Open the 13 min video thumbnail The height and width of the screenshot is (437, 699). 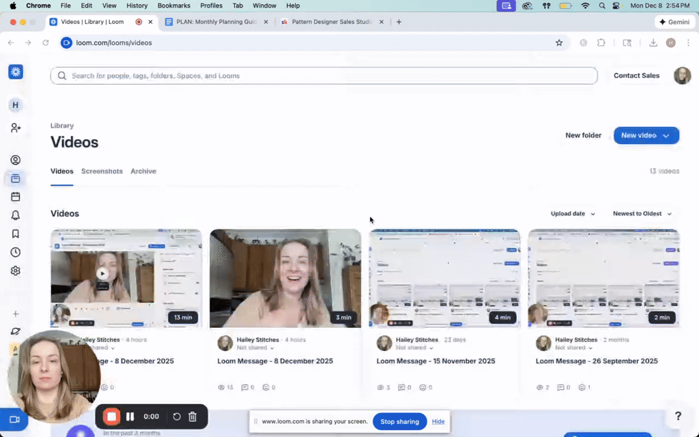(x=126, y=279)
